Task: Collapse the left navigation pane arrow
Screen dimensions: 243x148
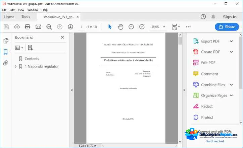Action: [x=71, y=90]
